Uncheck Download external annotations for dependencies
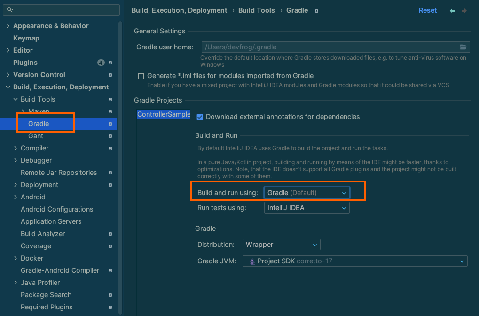 coord(200,117)
